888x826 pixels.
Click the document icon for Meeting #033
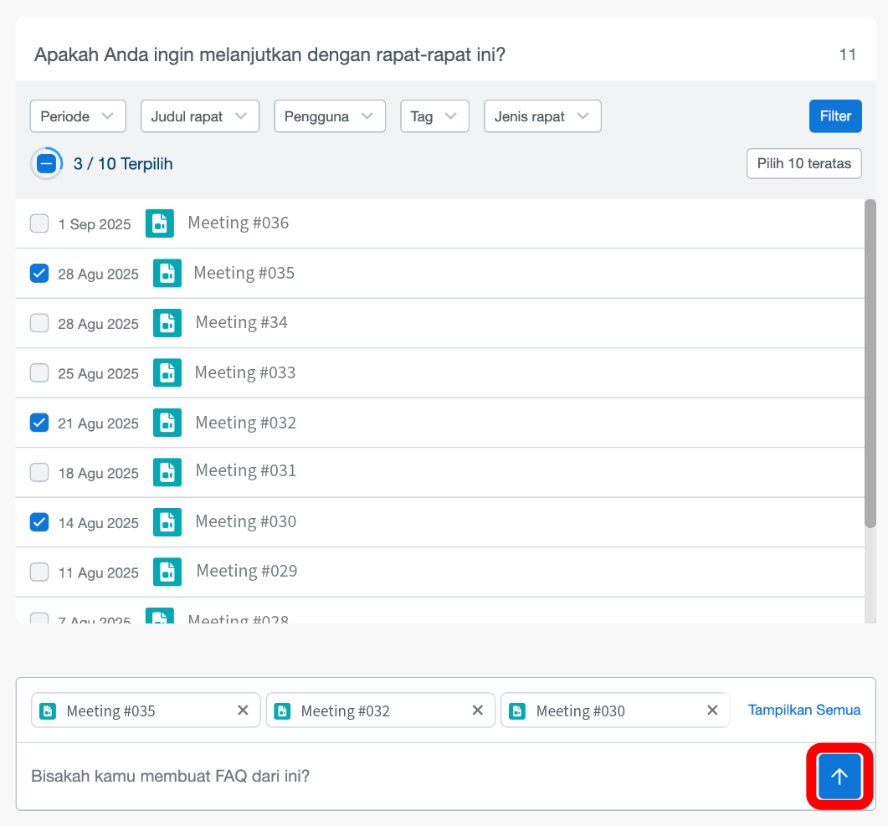(x=167, y=372)
